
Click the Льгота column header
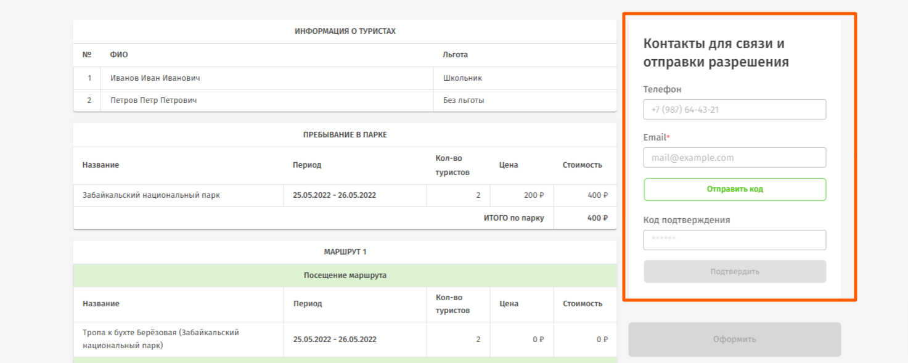click(x=455, y=55)
